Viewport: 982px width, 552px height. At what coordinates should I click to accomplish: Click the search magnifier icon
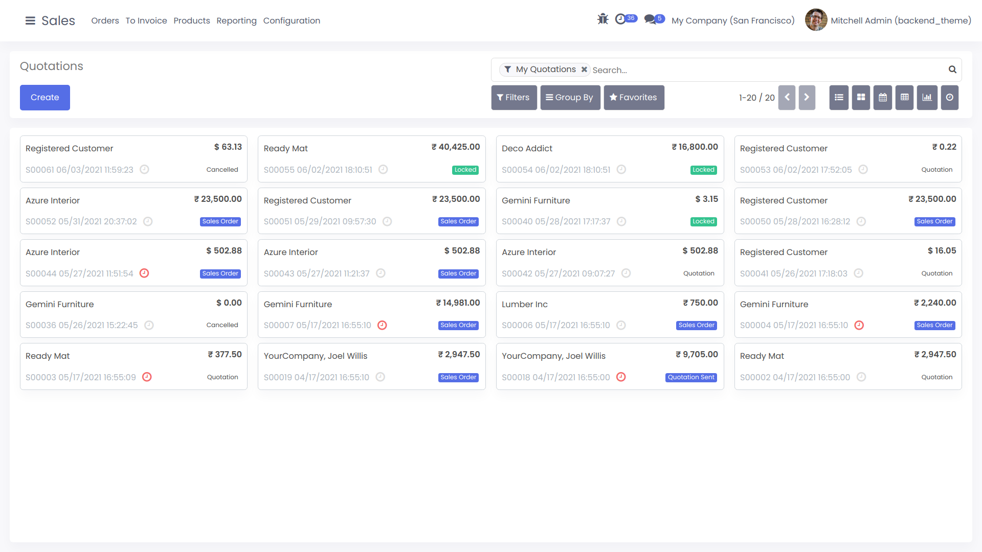[x=952, y=70]
